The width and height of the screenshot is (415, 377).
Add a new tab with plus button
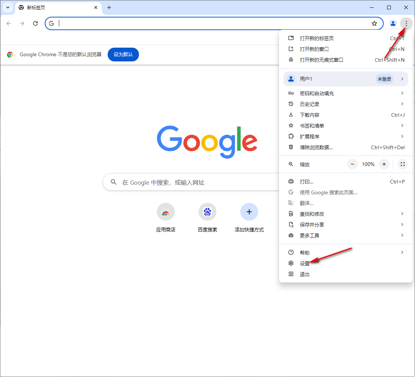tap(109, 7)
